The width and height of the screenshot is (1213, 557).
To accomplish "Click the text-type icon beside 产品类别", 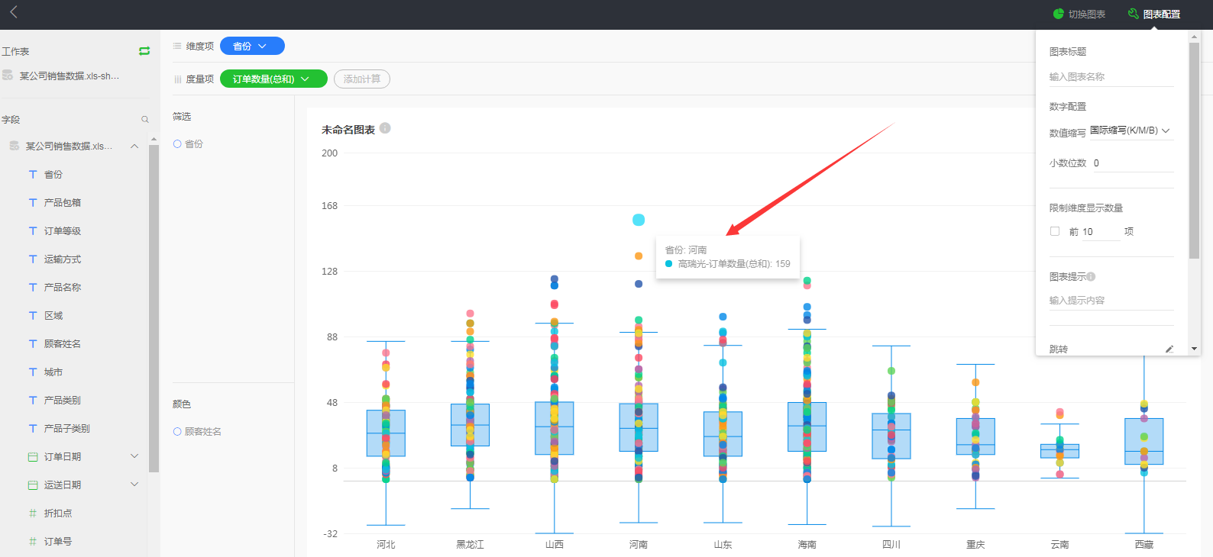I will [33, 401].
